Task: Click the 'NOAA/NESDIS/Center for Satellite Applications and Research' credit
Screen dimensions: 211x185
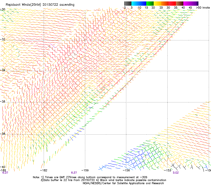Action: pos(123,183)
